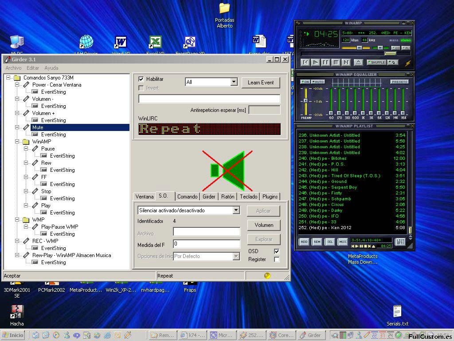The image size is (454, 341).
Task: Click the Hacha desktop icon
Action: 17,316
